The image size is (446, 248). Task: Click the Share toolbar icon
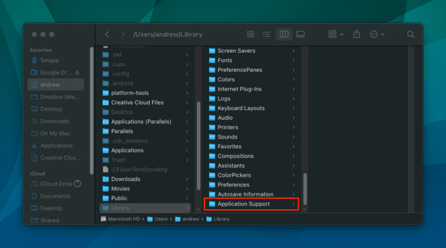pyautogui.click(x=357, y=35)
